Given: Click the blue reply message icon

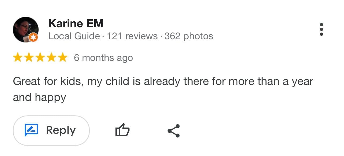Looking at the screenshot, I should (31, 130).
